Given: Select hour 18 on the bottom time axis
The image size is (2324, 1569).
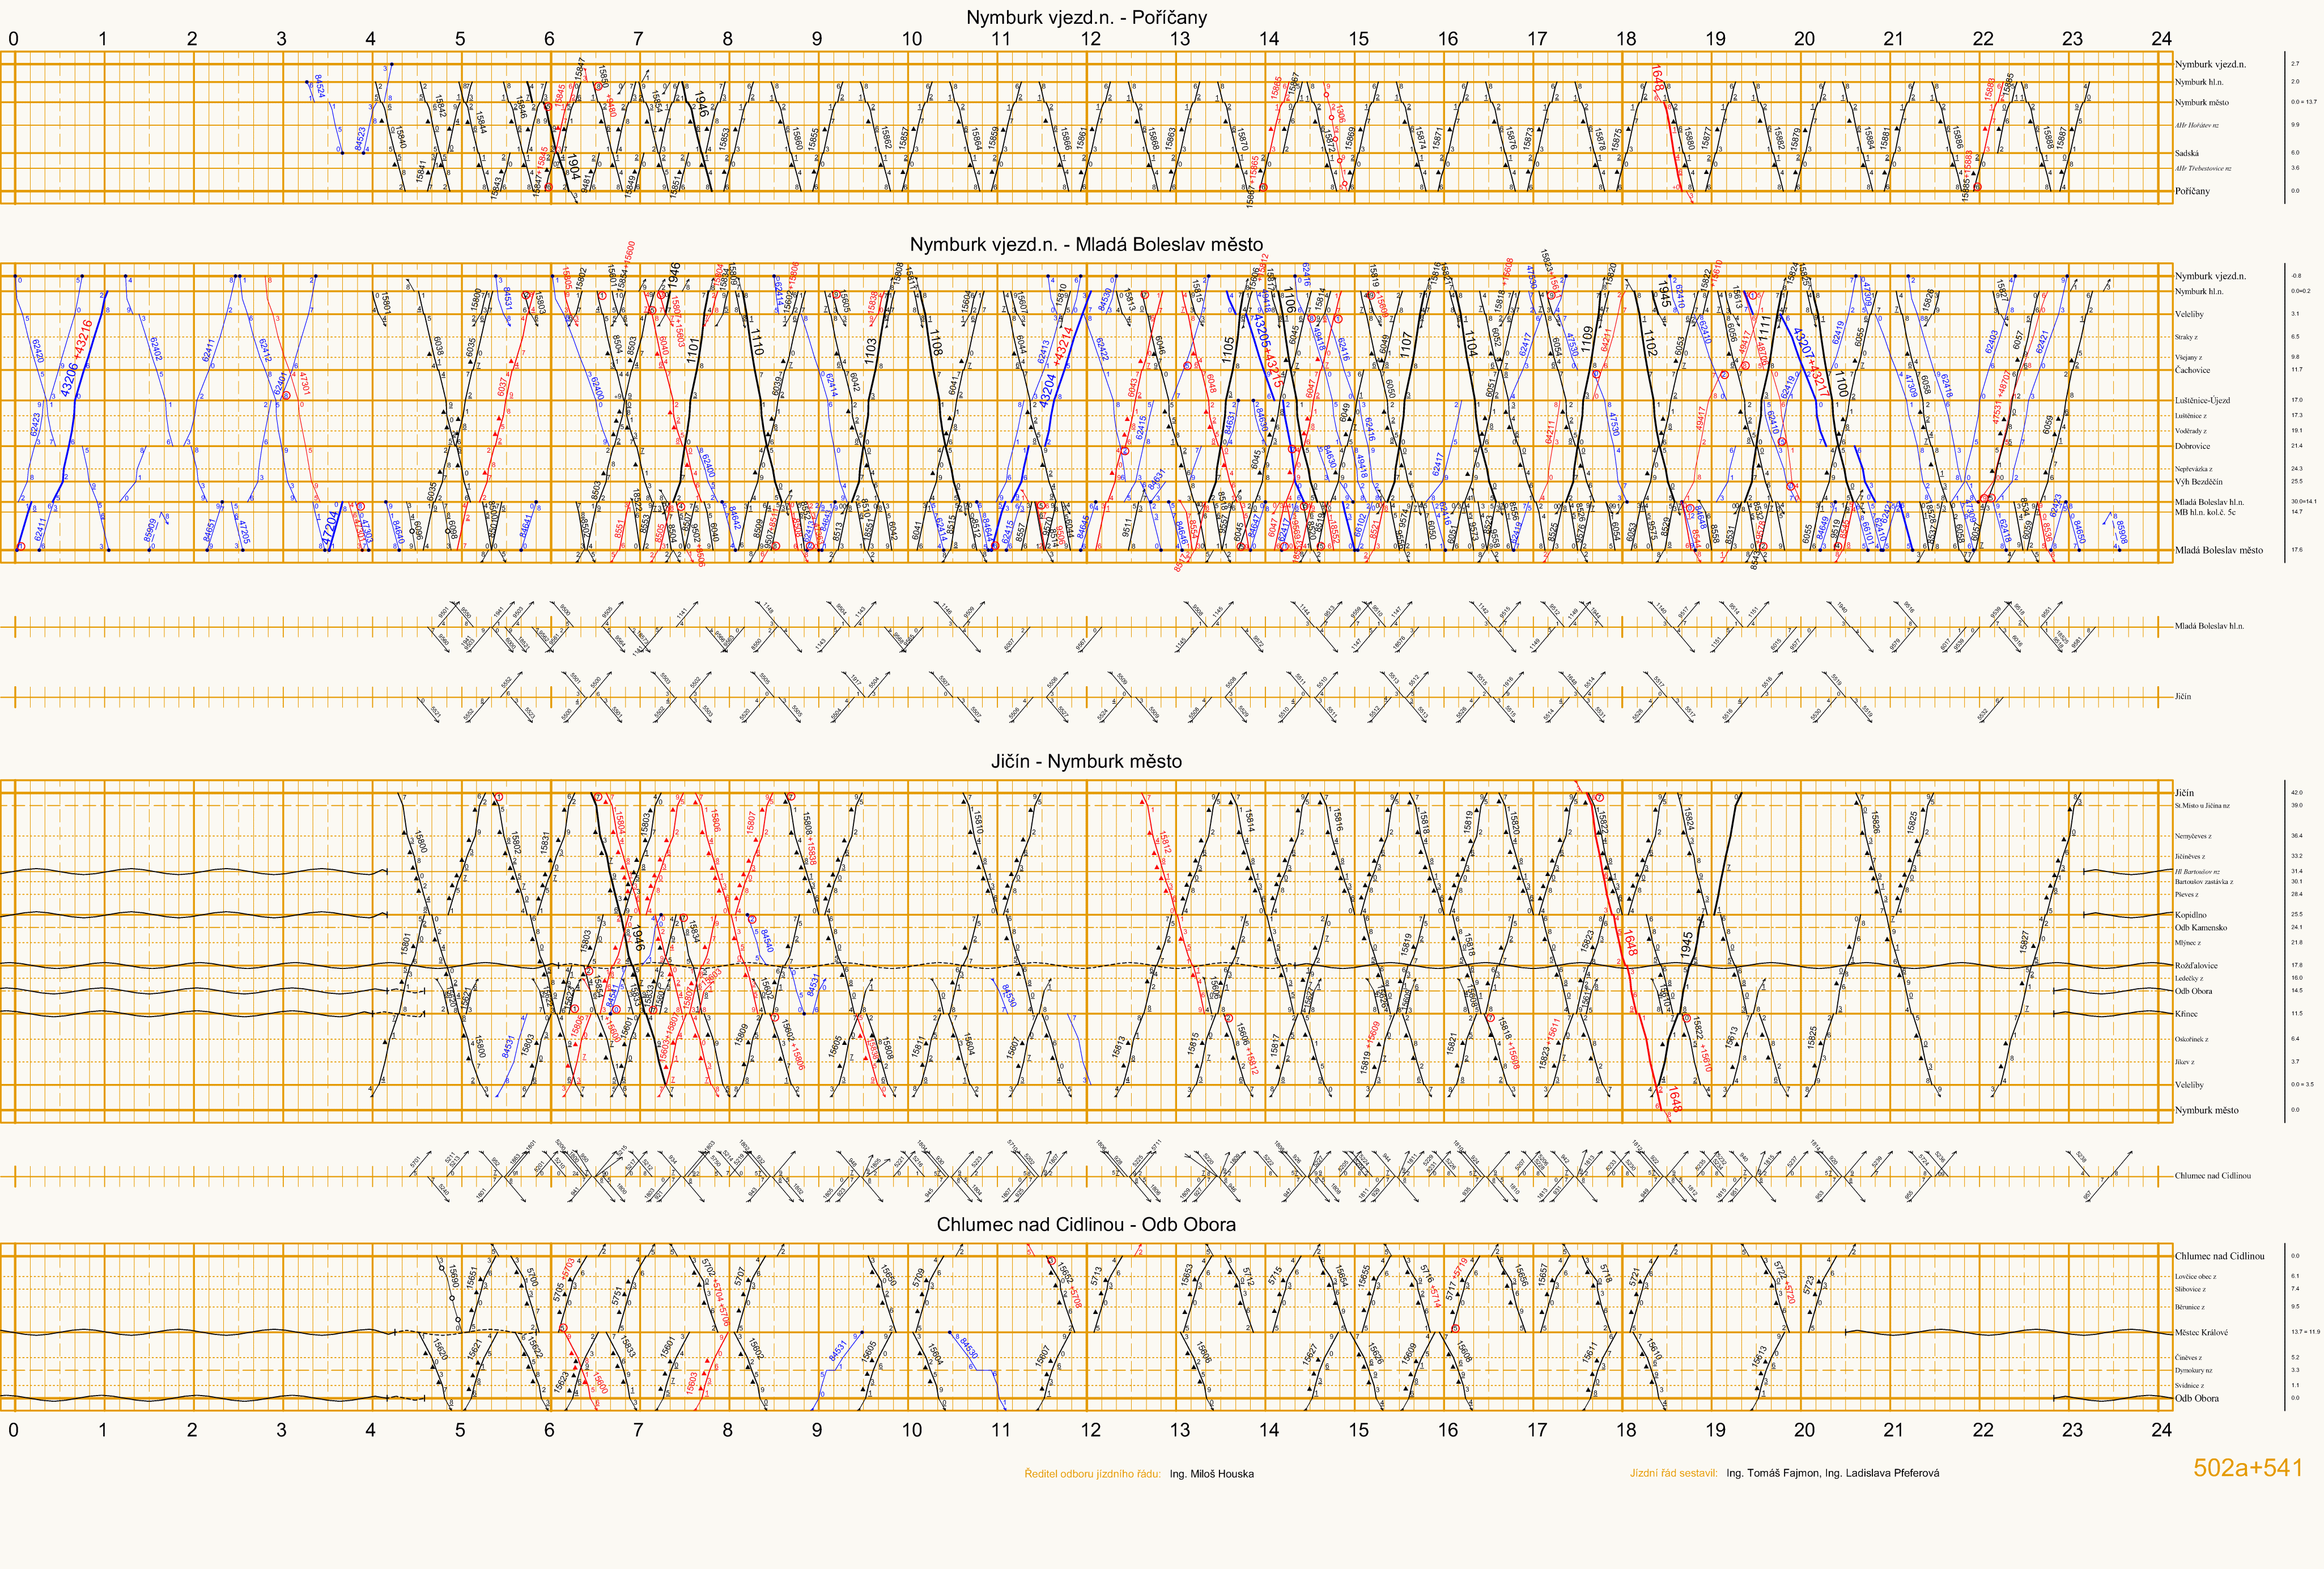Looking at the screenshot, I should coord(1626,1429).
